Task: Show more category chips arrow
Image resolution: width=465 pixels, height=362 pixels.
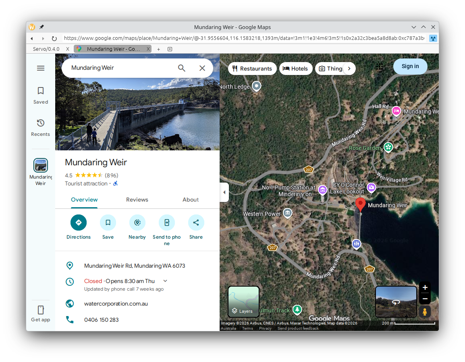Action: [x=349, y=69]
